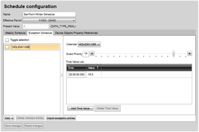Screen dimensions: 199x132
Task: Click the slider right arrow button
Action: (x=190, y=54)
